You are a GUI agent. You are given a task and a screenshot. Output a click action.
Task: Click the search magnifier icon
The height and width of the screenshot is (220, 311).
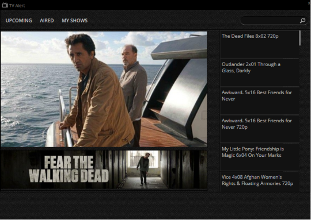tap(302, 20)
